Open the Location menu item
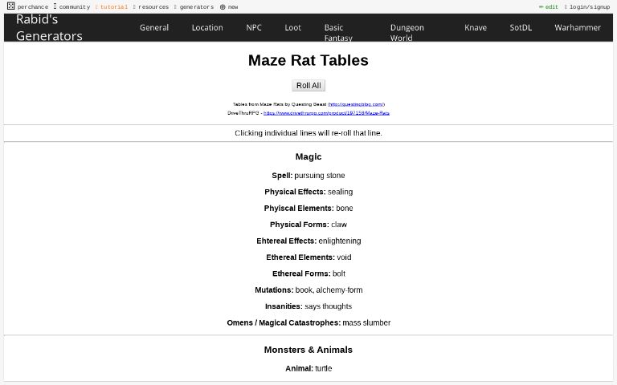This screenshot has height=385, width=617. coord(207,27)
